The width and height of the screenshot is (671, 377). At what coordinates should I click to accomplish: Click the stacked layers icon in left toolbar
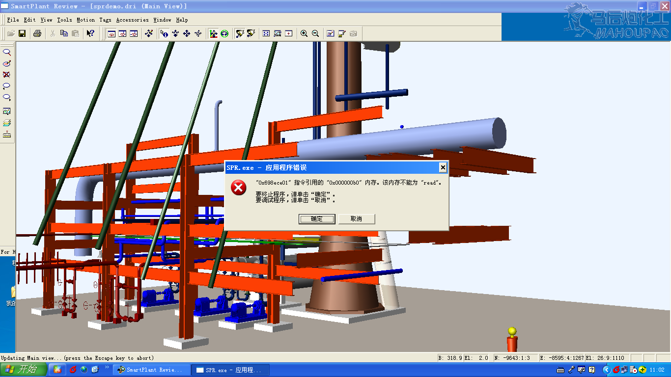[7, 123]
